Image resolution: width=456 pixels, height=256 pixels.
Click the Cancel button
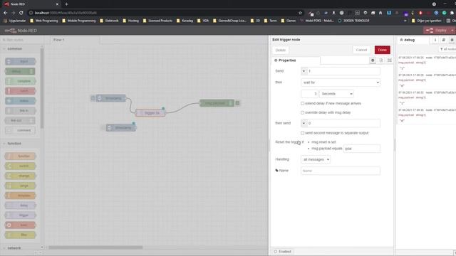[361, 50]
